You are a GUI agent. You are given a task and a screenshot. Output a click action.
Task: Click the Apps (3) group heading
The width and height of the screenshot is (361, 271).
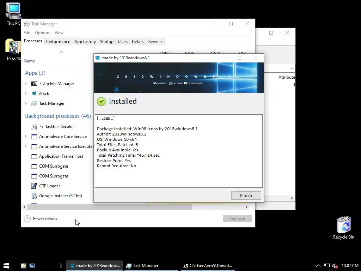pyautogui.click(x=35, y=73)
